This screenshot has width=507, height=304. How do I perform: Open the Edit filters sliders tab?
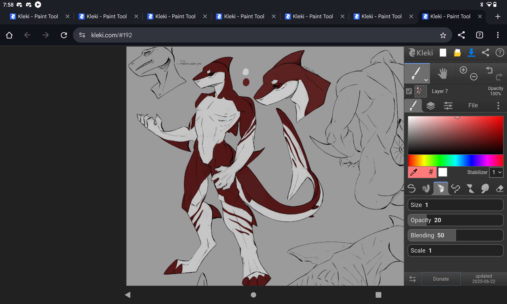[448, 106]
